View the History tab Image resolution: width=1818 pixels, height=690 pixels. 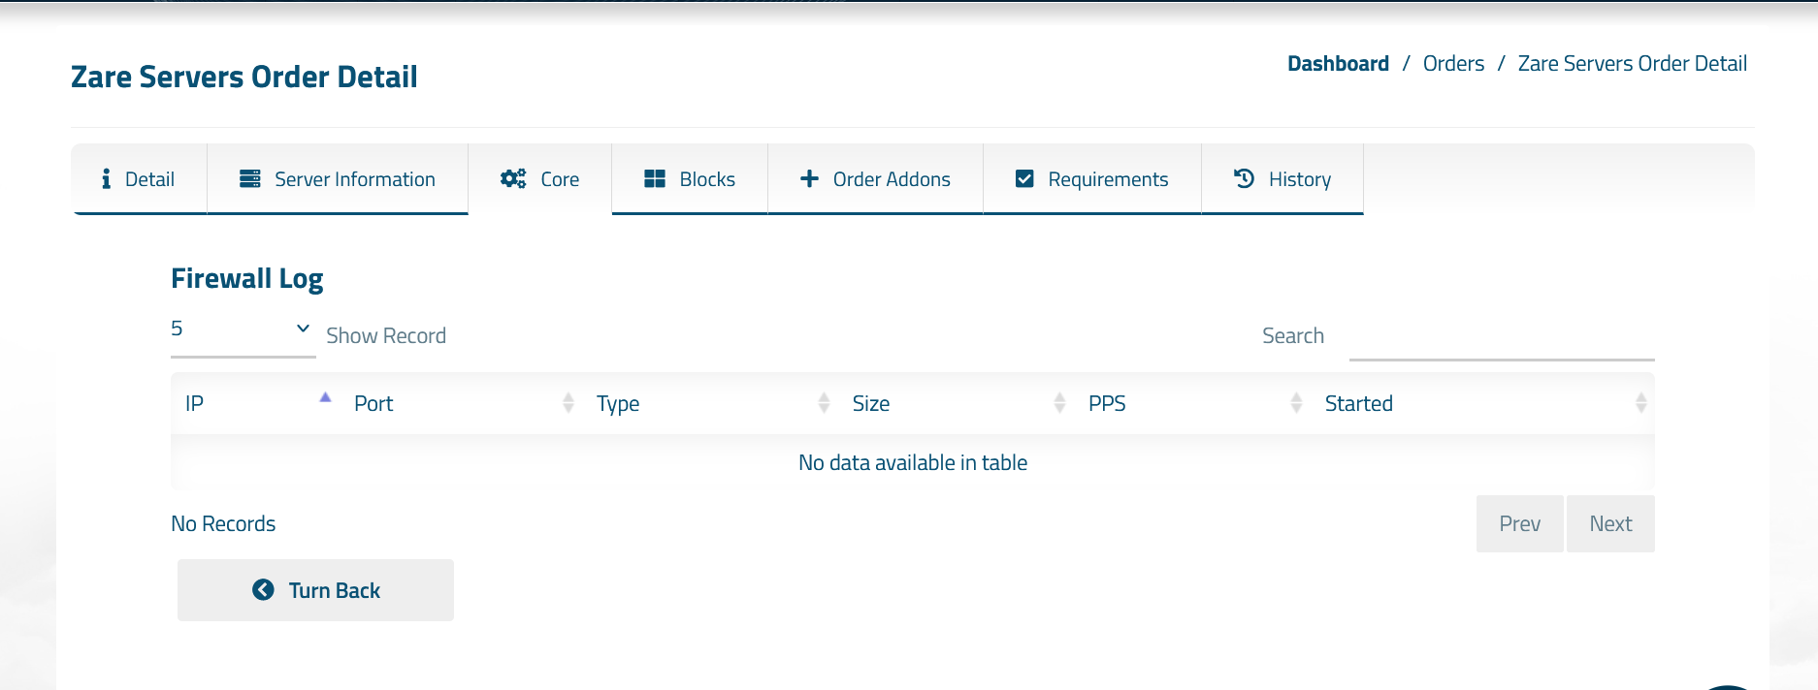tap(1282, 179)
